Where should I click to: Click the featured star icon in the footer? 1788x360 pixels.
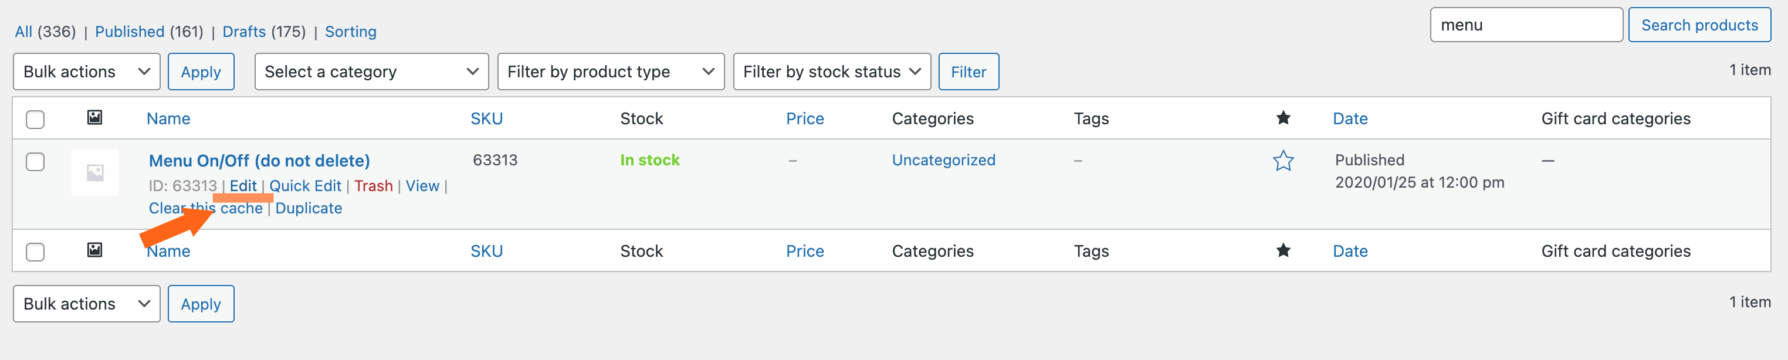pyautogui.click(x=1283, y=250)
